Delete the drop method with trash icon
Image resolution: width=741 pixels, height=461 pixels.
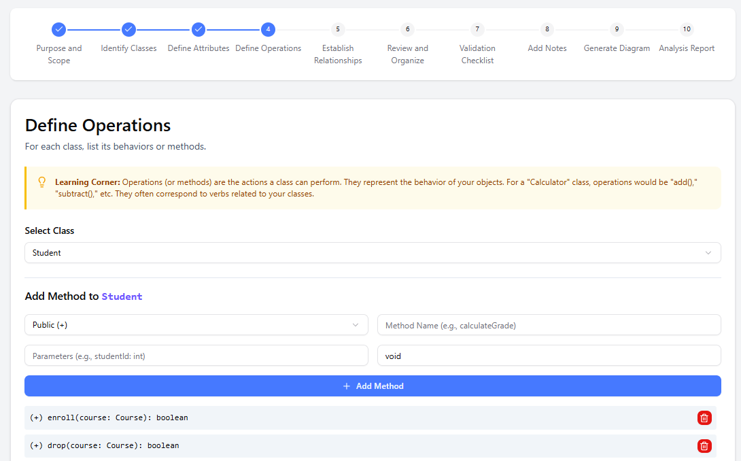pos(704,446)
